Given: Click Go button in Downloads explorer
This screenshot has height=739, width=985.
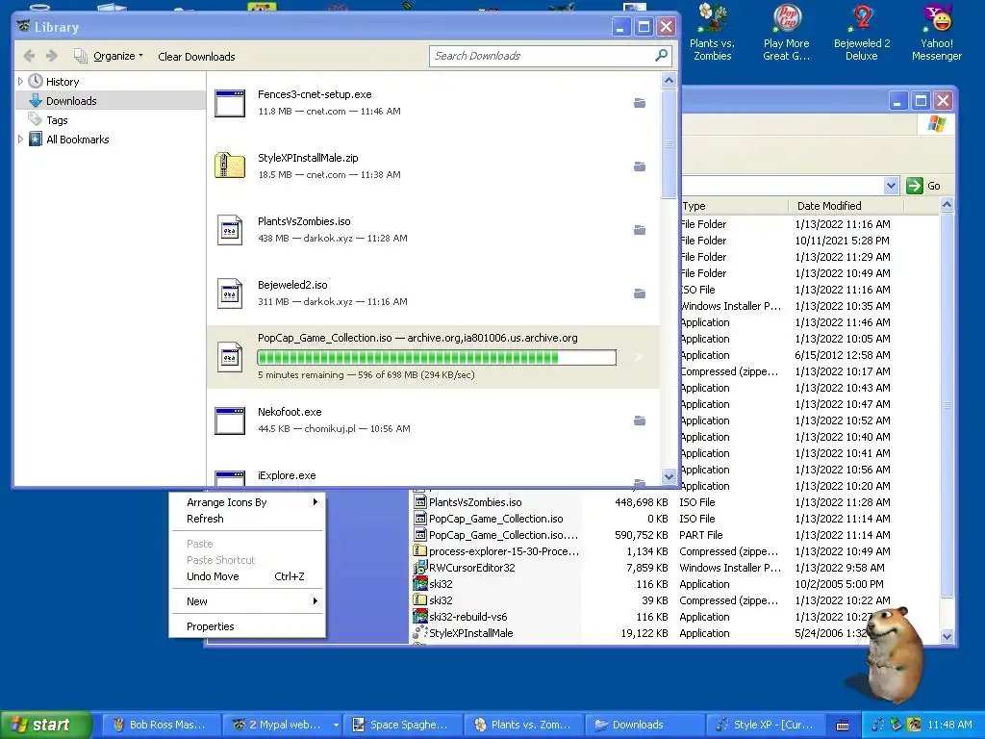Looking at the screenshot, I should (x=924, y=186).
